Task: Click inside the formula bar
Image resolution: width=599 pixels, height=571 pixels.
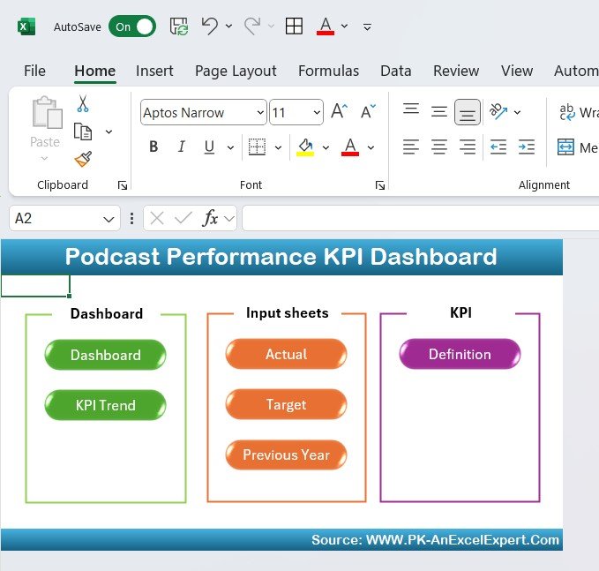Action: click(420, 218)
